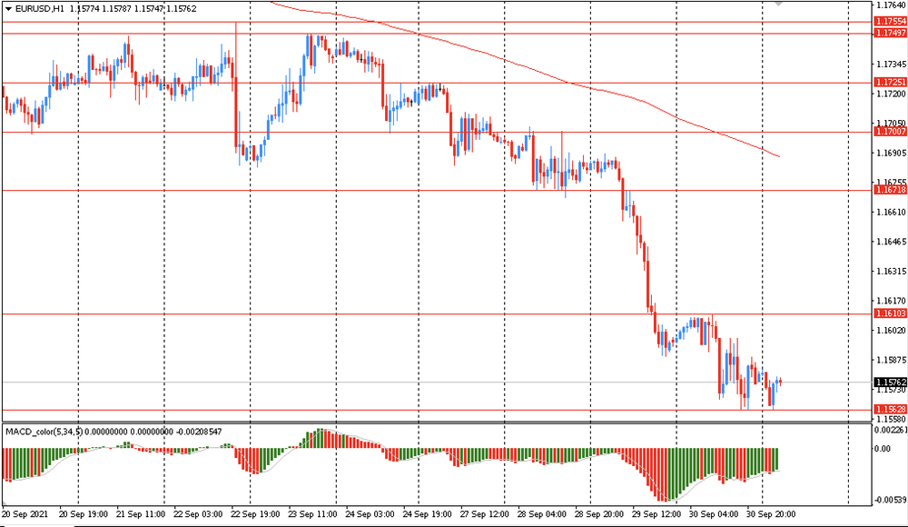Click the 29 Sep 12:00 time label
This screenshot has height=527, width=908.
pos(656,514)
